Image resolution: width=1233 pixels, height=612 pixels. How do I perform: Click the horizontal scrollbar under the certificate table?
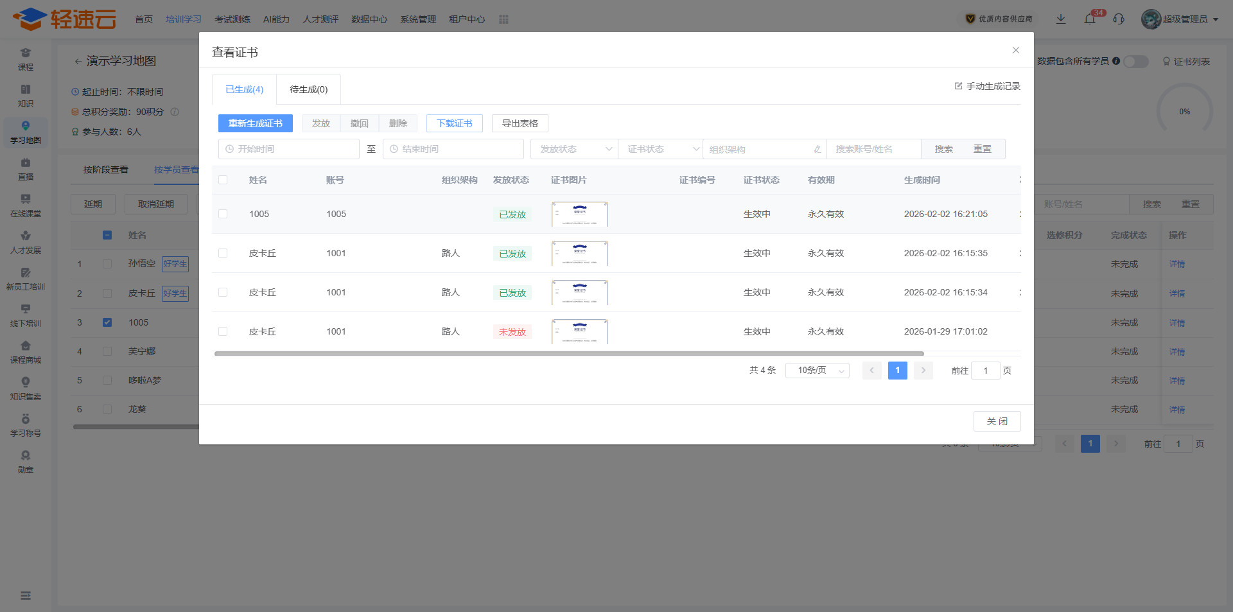[x=568, y=354]
